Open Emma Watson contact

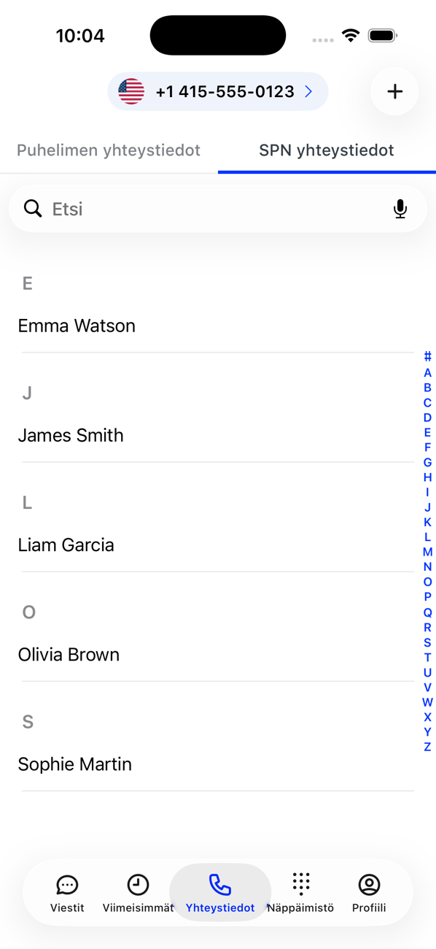[218, 326]
